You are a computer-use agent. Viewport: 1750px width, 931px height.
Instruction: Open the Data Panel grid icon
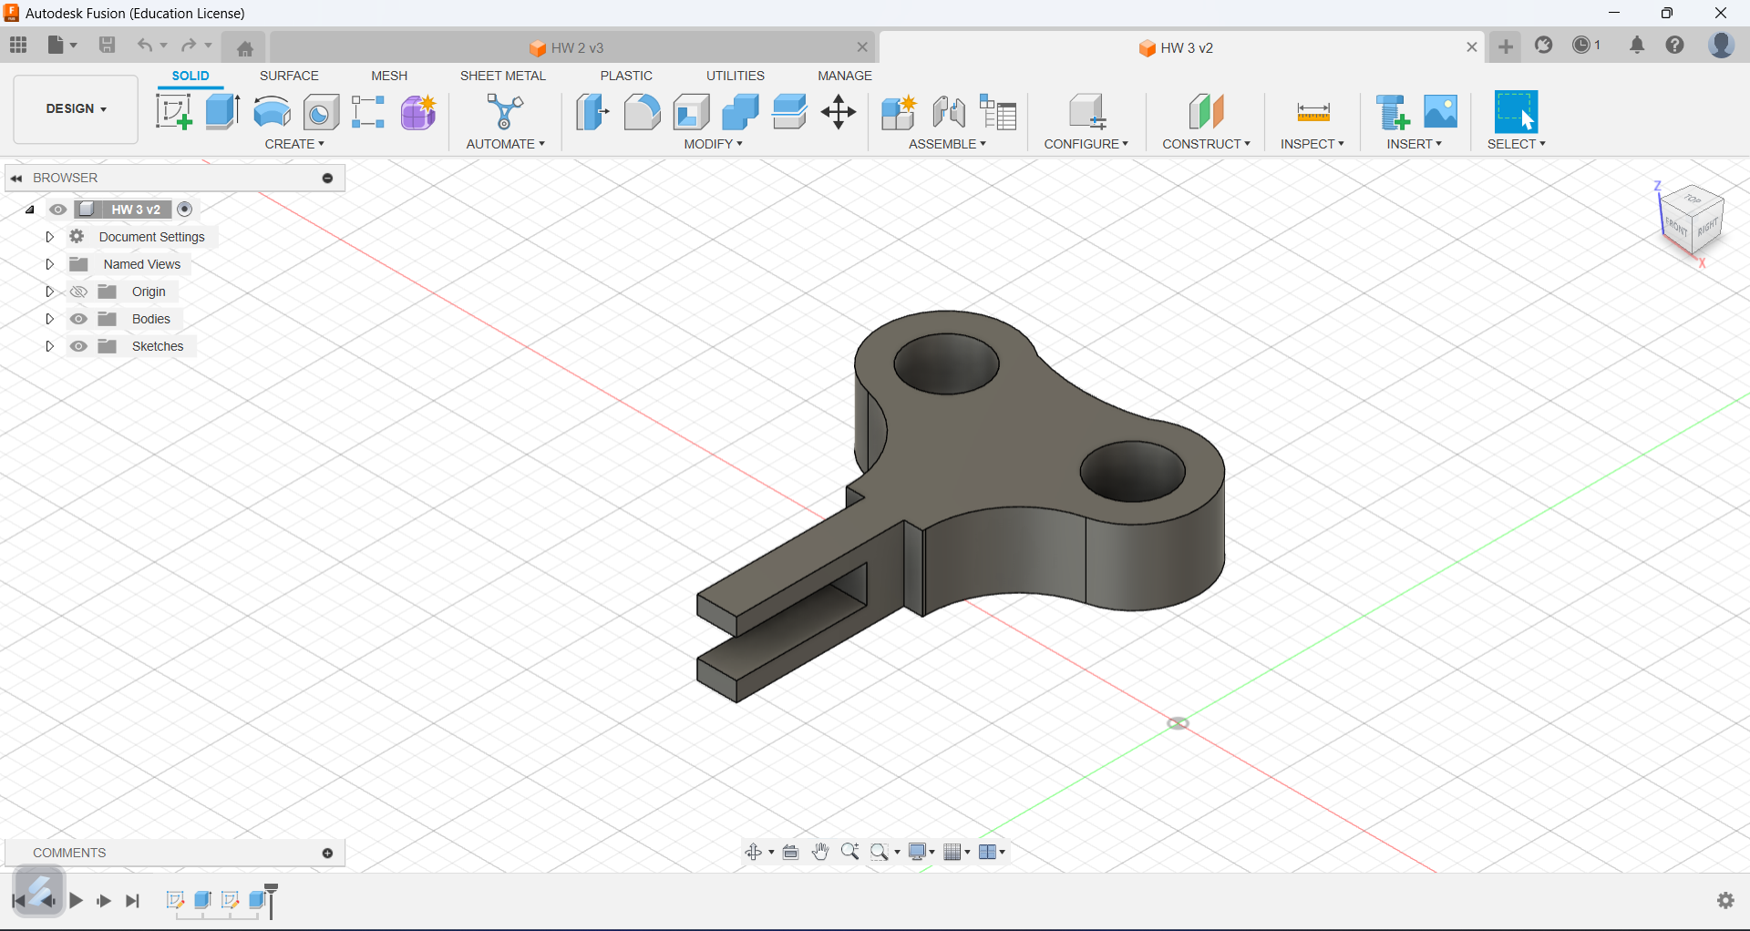18,45
